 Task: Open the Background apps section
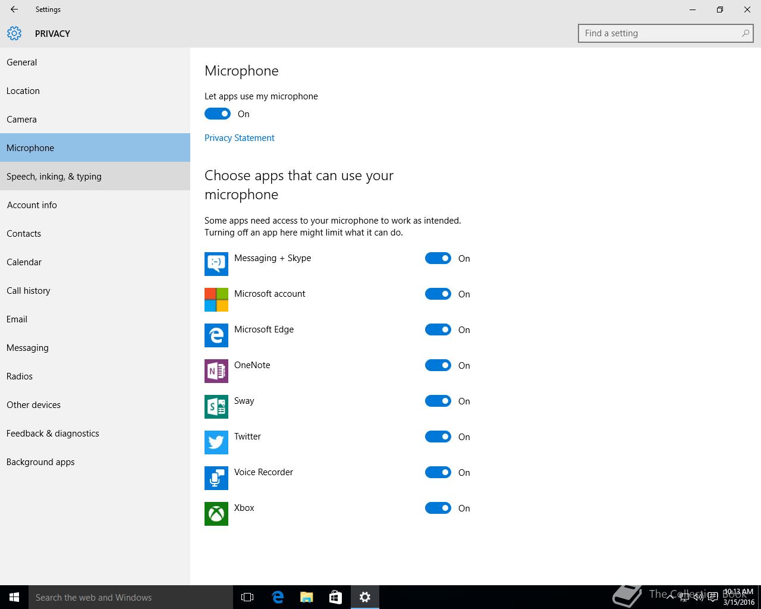point(95,462)
